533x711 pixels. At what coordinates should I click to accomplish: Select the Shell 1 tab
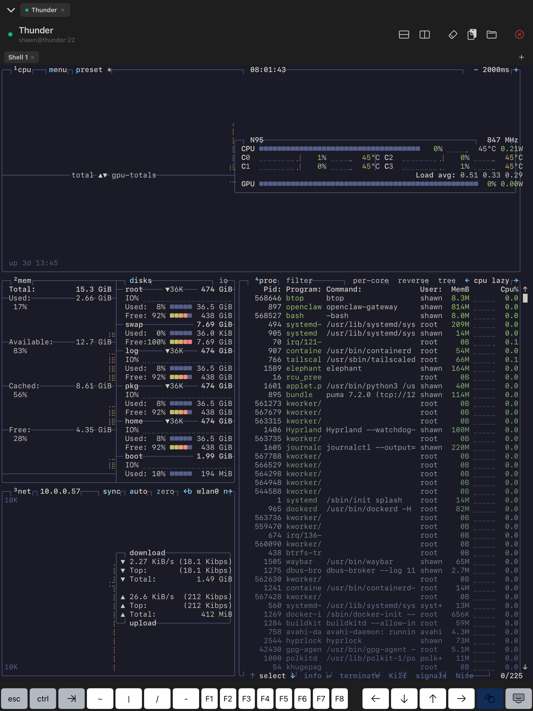tap(19, 57)
